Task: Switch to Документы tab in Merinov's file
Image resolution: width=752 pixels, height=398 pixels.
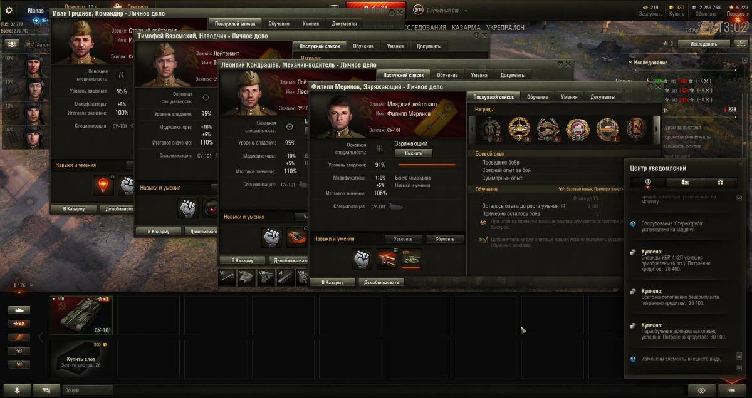Action: tap(602, 97)
